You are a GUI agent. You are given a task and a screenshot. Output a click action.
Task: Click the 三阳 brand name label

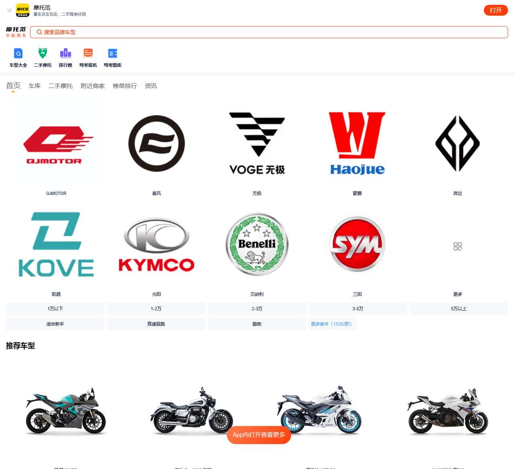(x=357, y=294)
